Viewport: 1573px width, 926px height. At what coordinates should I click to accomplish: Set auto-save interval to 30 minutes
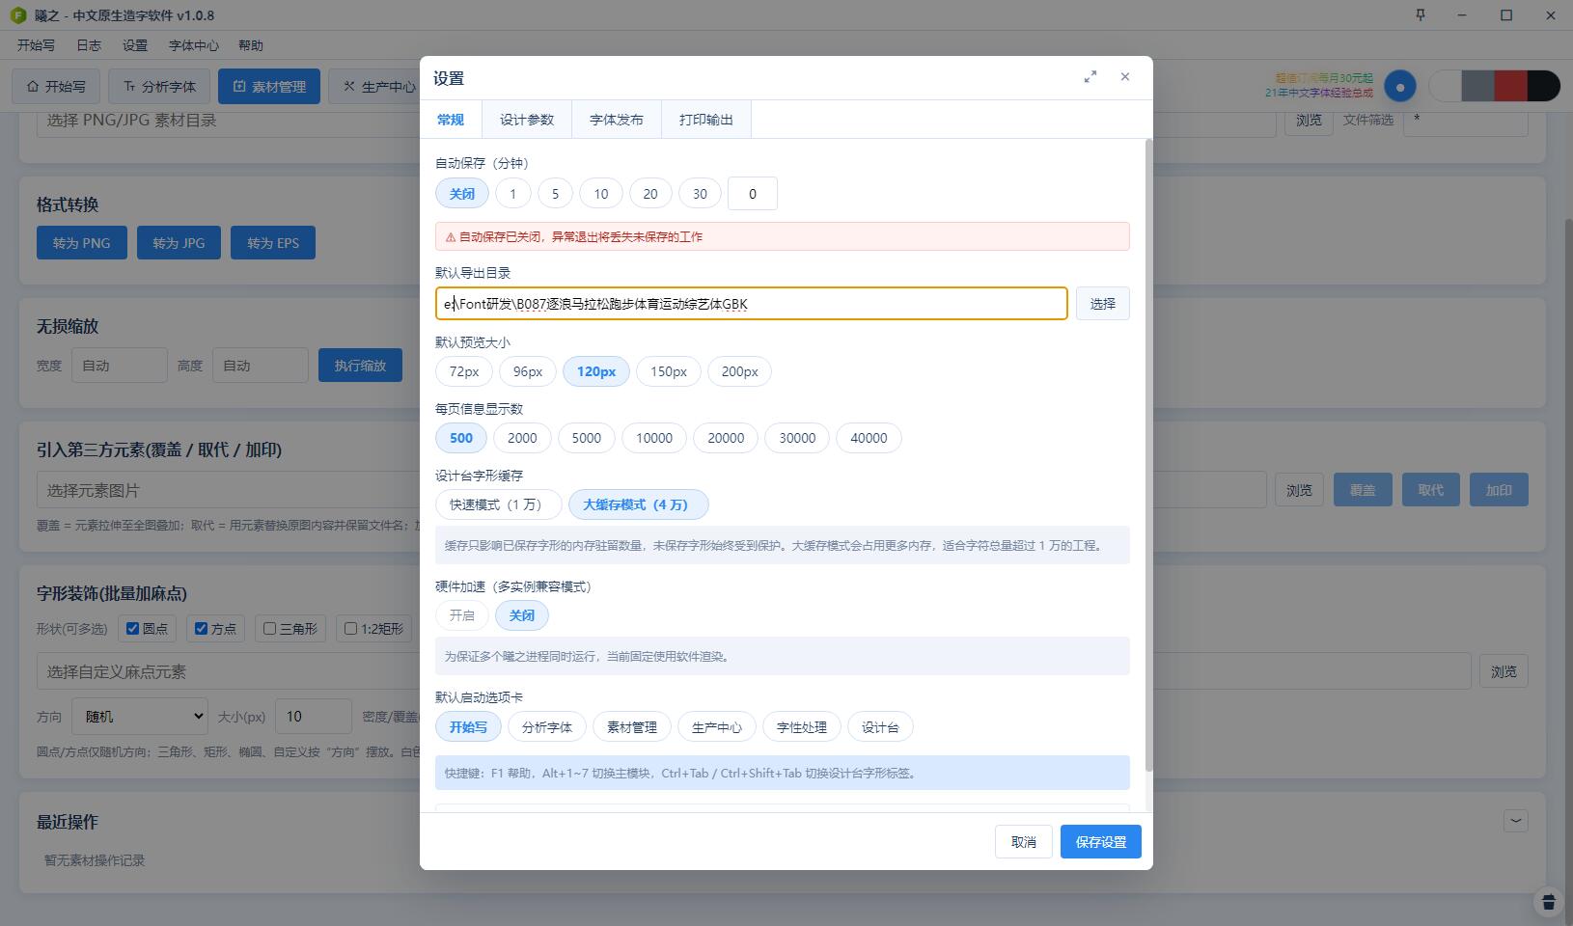click(x=700, y=194)
